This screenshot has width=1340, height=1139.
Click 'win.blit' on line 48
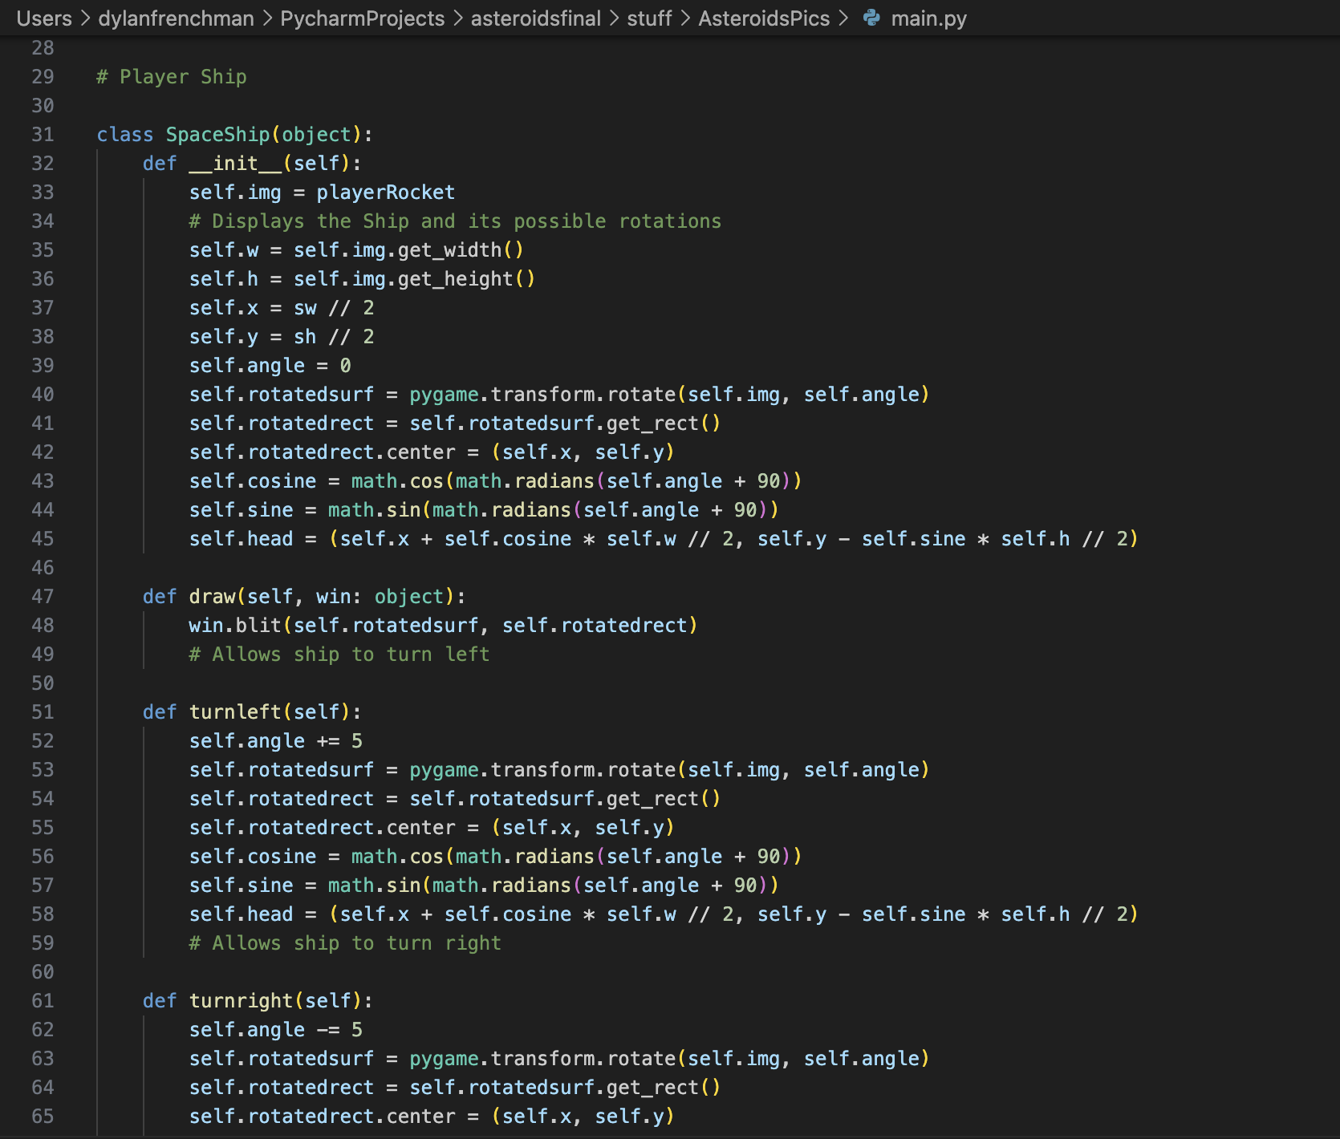coord(235,626)
